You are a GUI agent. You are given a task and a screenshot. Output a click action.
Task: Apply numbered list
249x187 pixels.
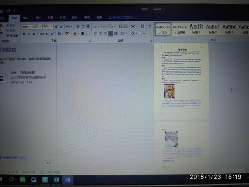coord(103,27)
